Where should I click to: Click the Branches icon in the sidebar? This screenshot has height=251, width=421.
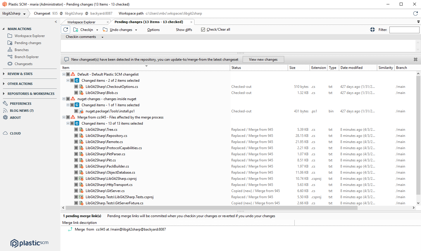(10, 50)
